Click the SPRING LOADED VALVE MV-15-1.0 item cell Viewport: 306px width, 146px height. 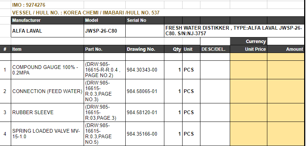tap(48, 134)
